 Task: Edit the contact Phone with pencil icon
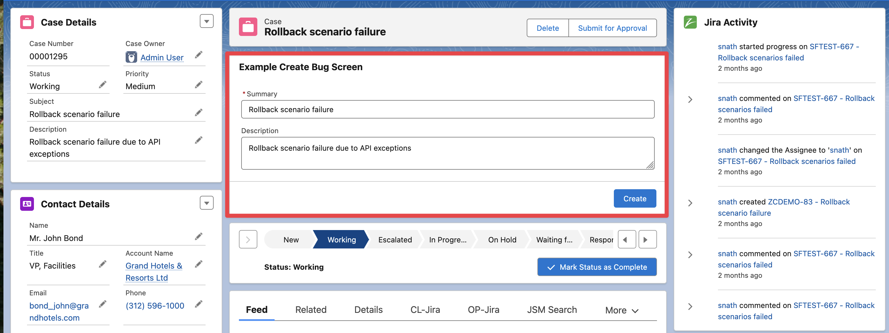click(198, 304)
